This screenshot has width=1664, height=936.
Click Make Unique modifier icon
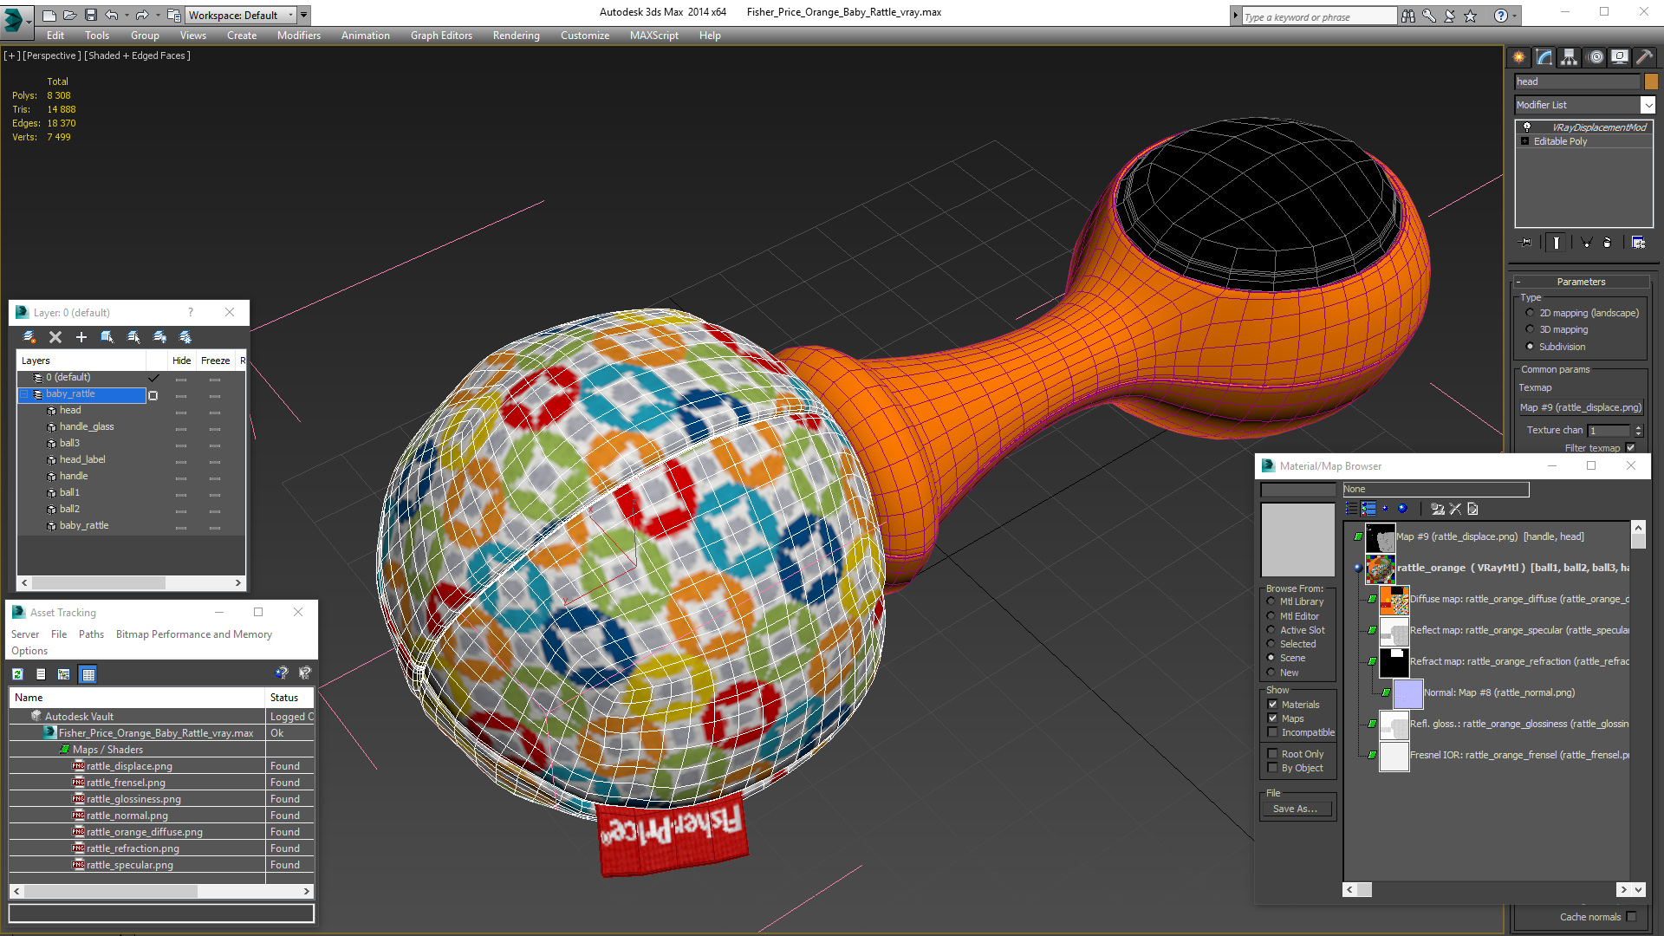pos(1586,243)
